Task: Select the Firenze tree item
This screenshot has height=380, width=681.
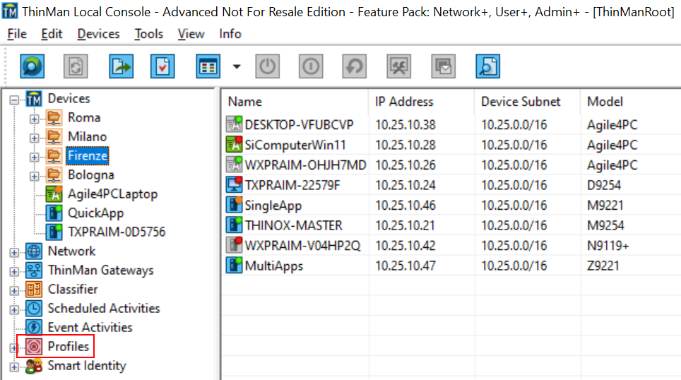Action: pos(88,156)
